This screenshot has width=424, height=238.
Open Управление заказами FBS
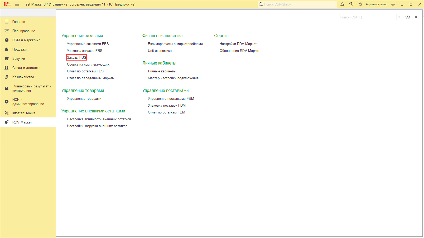(x=88, y=44)
